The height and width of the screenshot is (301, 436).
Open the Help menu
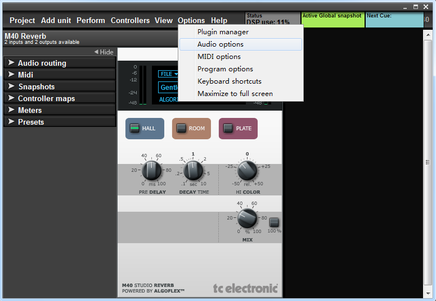point(219,20)
